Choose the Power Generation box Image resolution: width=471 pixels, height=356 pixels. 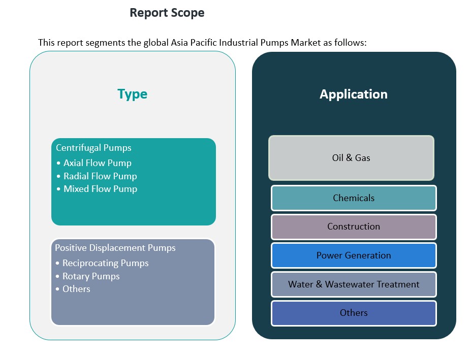coord(354,255)
